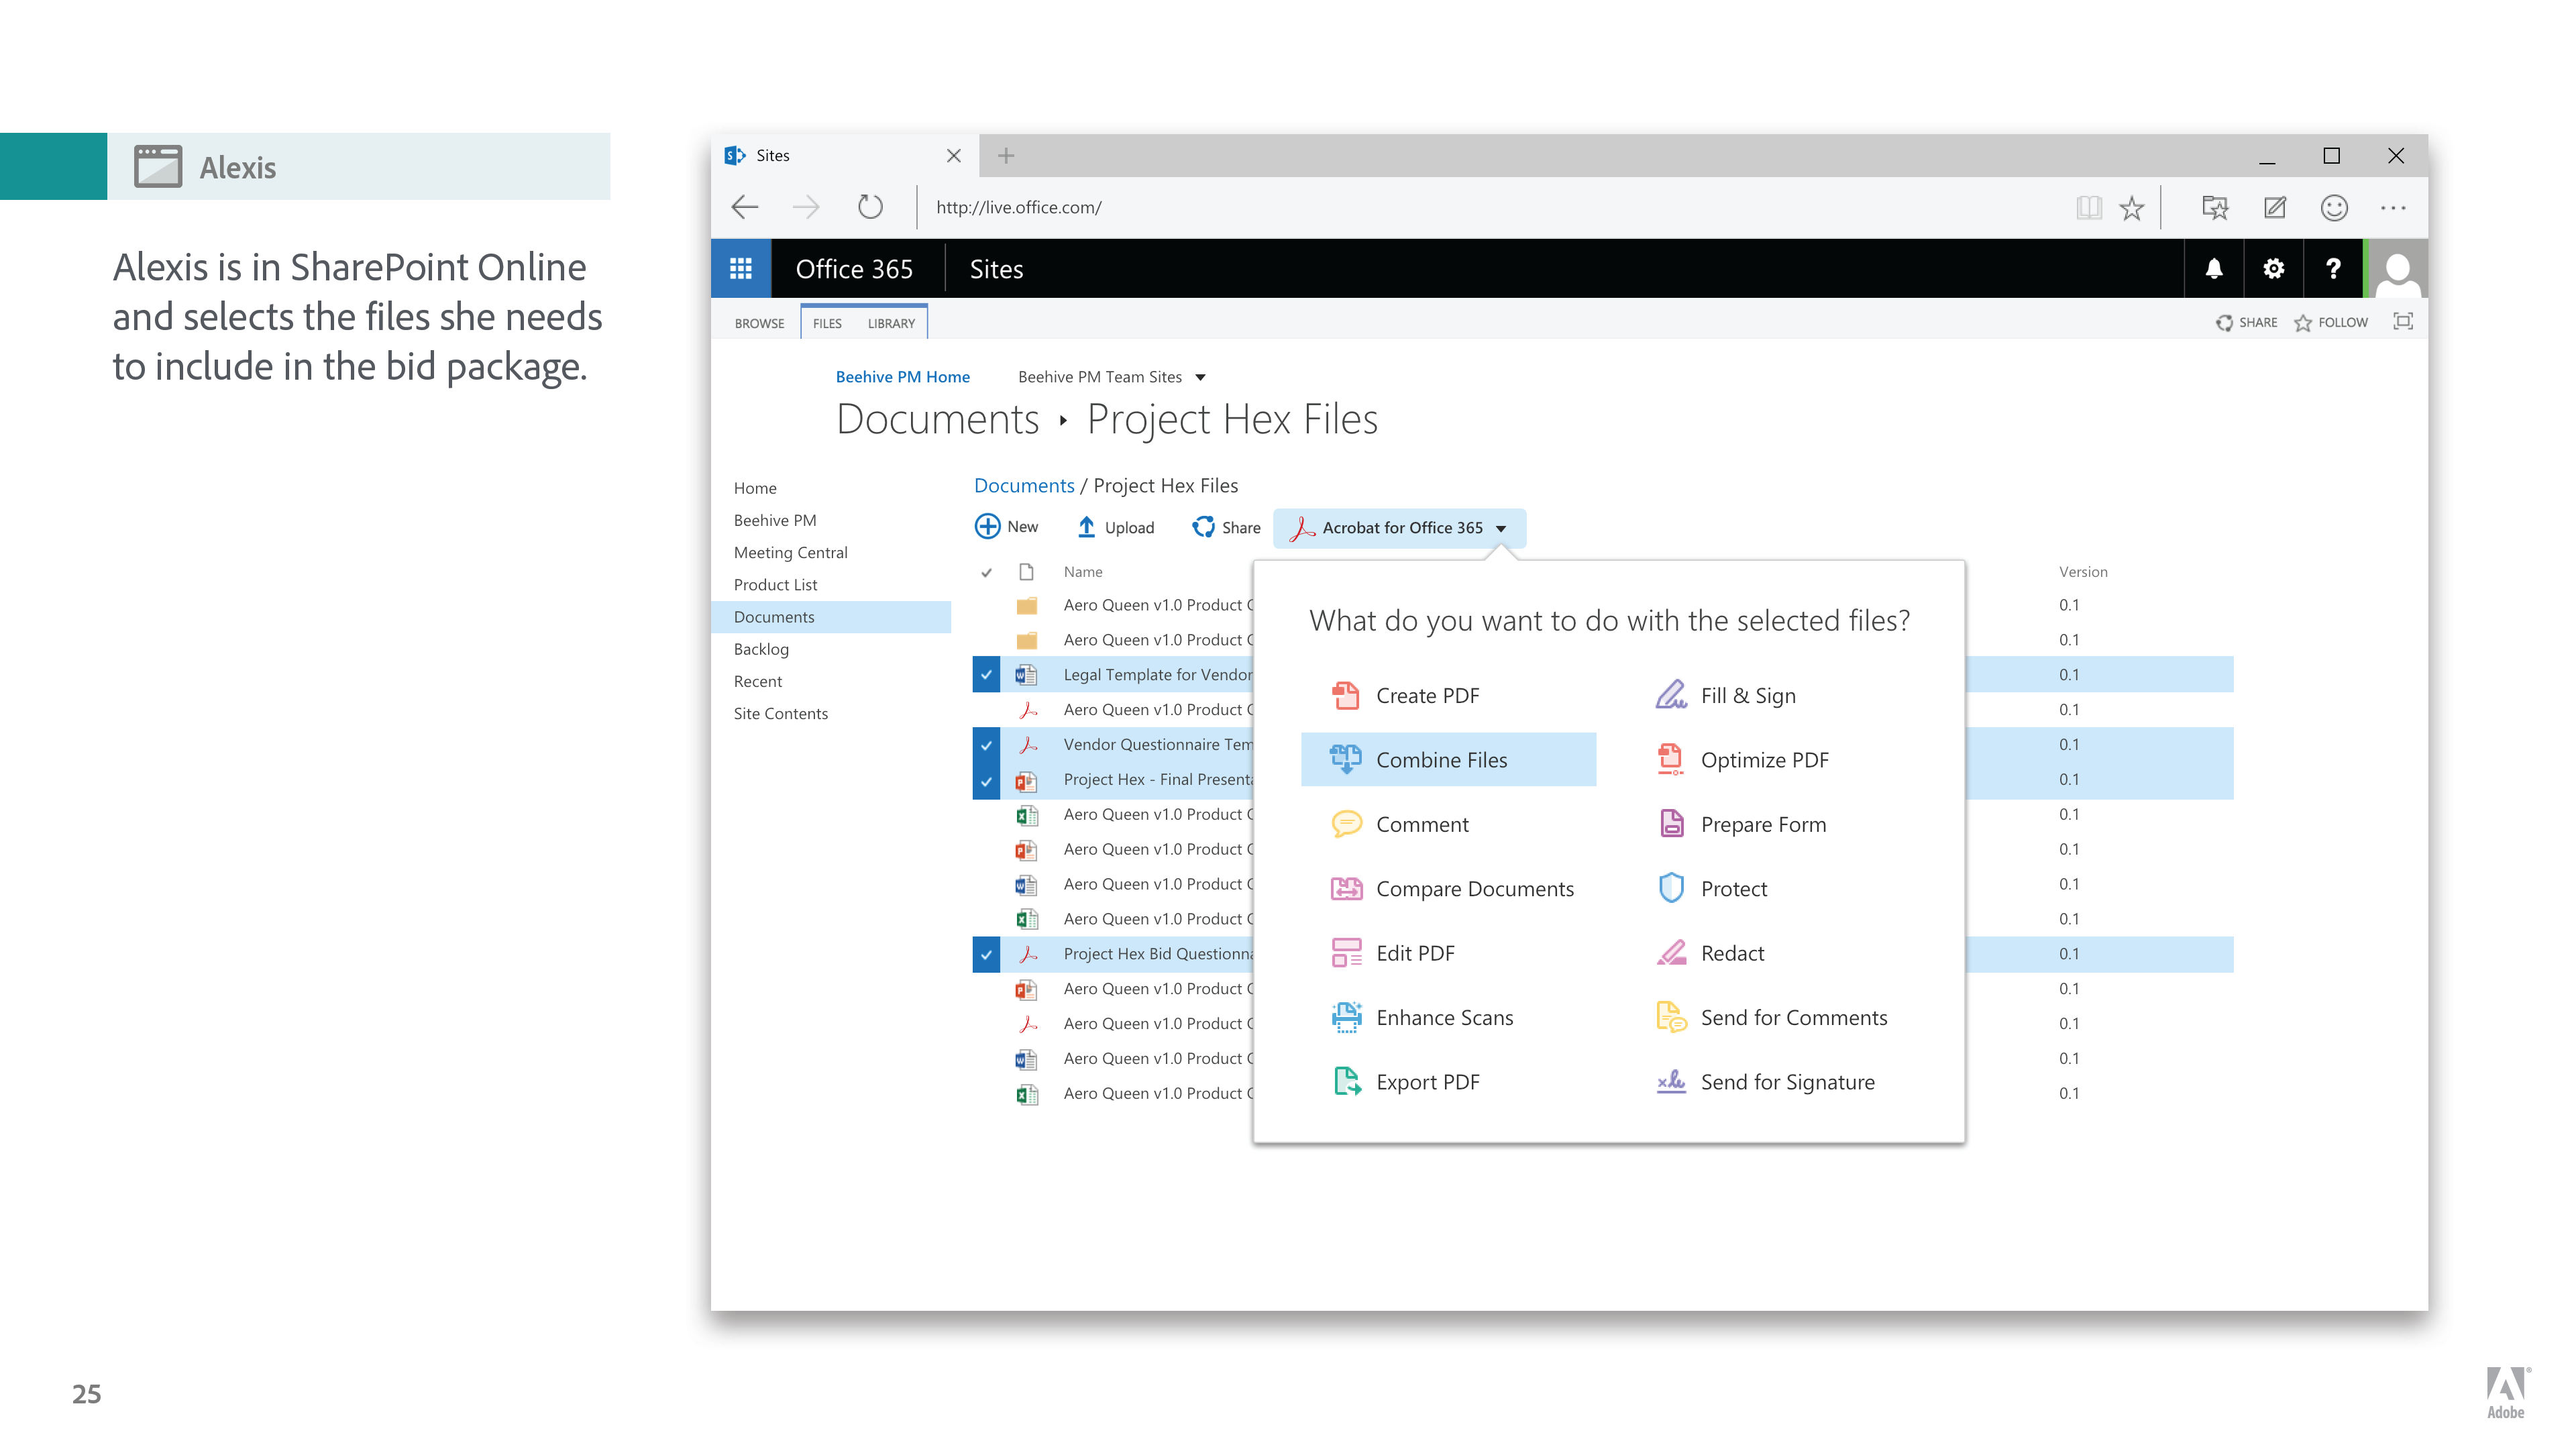
Task: Sort by the Name column header
Action: point(1083,572)
